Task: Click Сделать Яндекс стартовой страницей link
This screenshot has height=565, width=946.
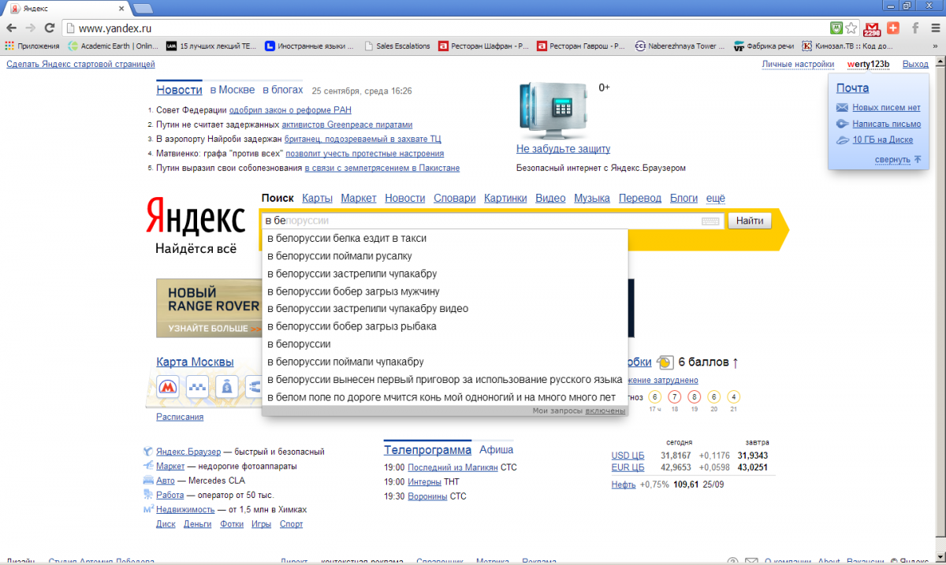Action: click(80, 64)
